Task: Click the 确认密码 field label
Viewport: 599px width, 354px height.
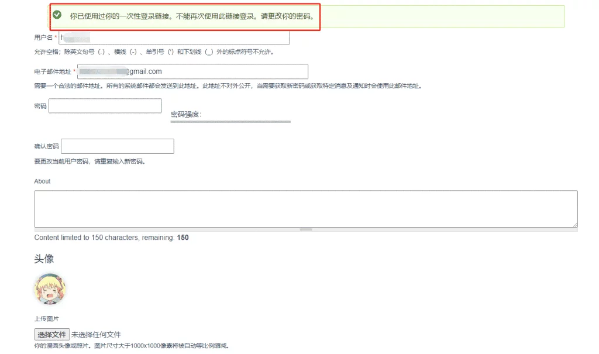Action: point(47,146)
